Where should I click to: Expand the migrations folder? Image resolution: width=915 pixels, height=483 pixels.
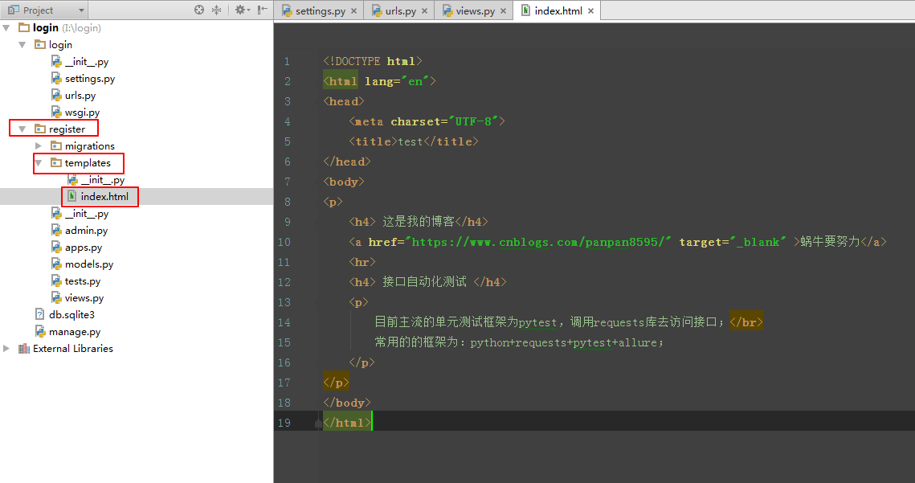(39, 146)
